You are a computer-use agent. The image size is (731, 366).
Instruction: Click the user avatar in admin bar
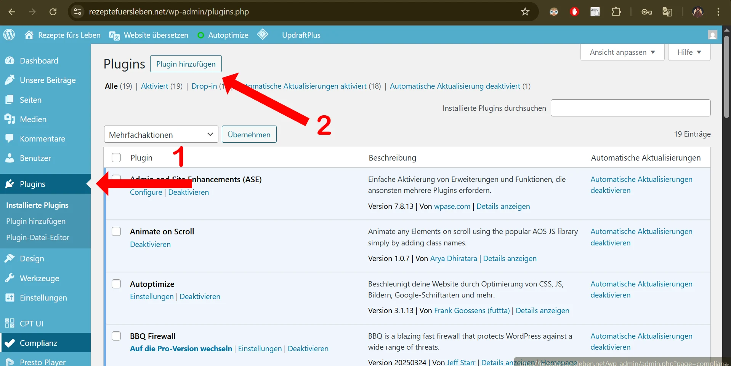pos(712,35)
